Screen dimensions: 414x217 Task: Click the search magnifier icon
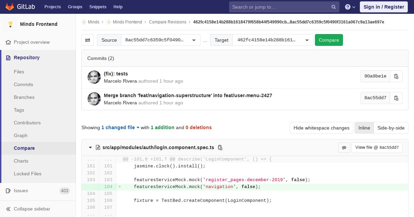pos(334,7)
